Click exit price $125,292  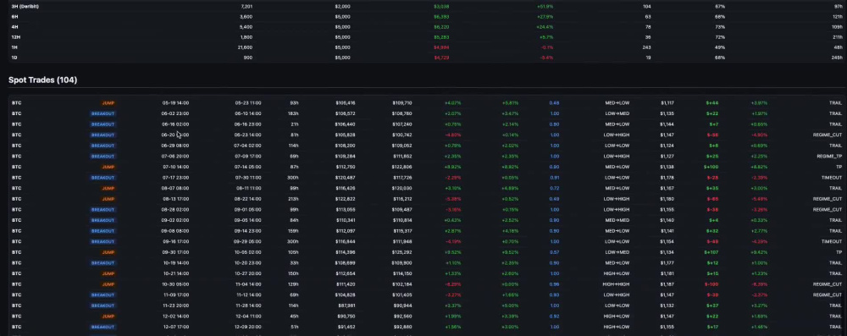click(x=401, y=252)
